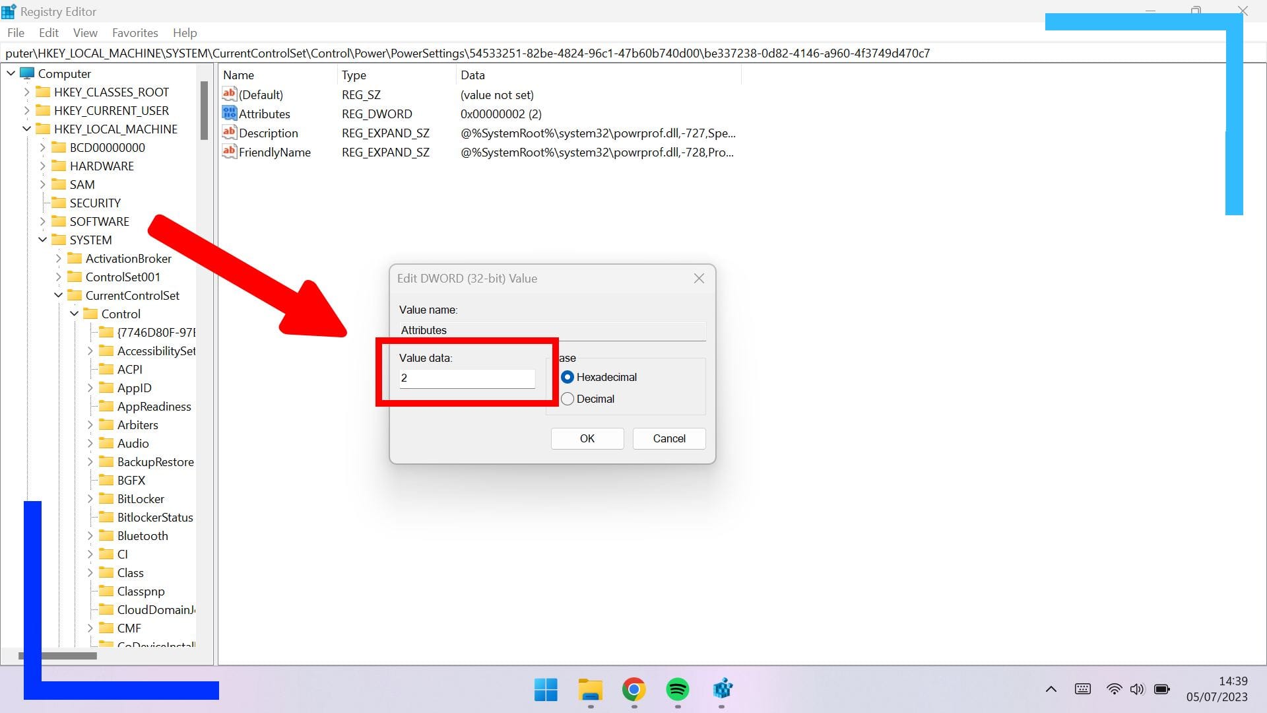The image size is (1267, 713).
Task: Open the Edit menu
Action: pos(48,33)
